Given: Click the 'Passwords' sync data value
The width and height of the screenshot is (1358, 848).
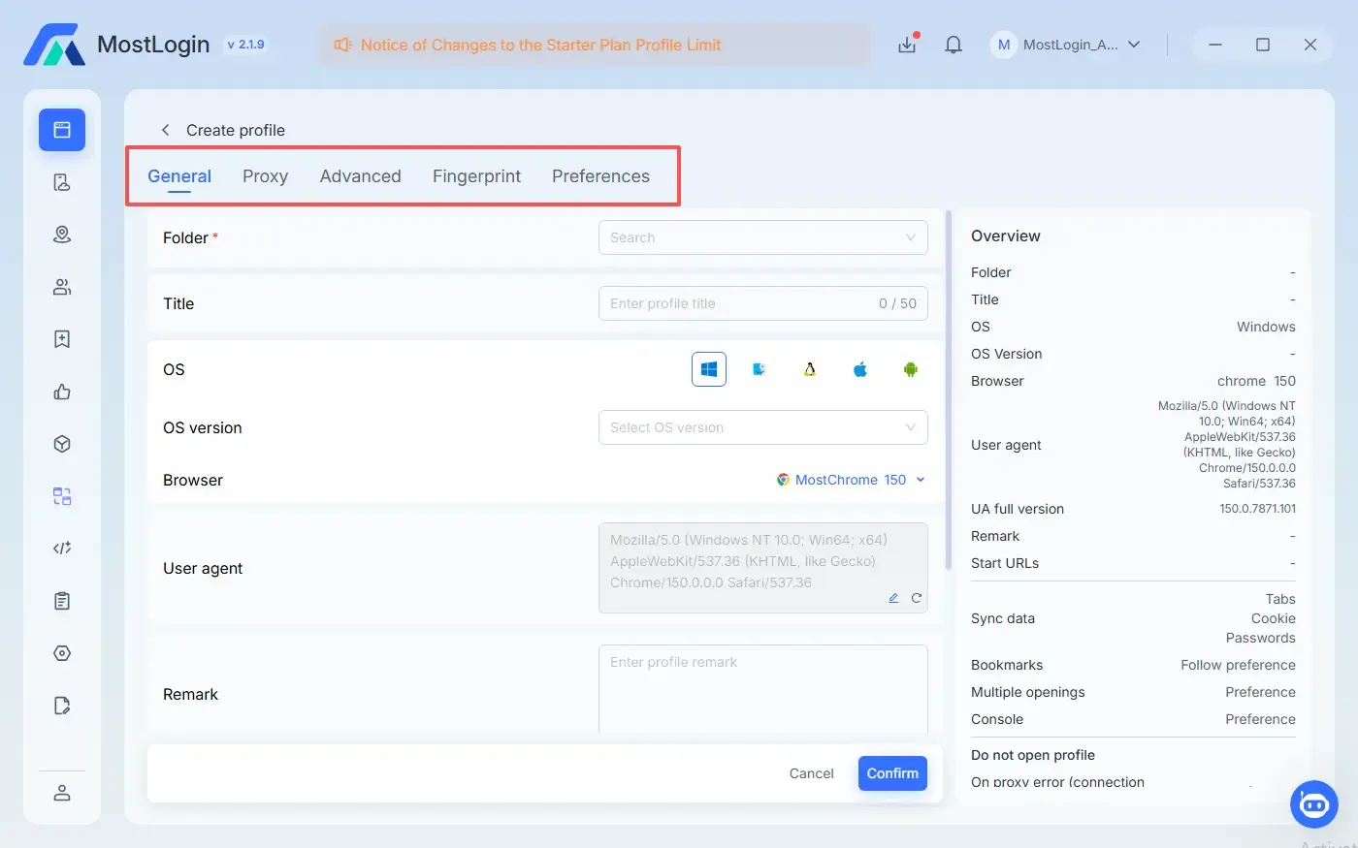Looking at the screenshot, I should click(1261, 638).
